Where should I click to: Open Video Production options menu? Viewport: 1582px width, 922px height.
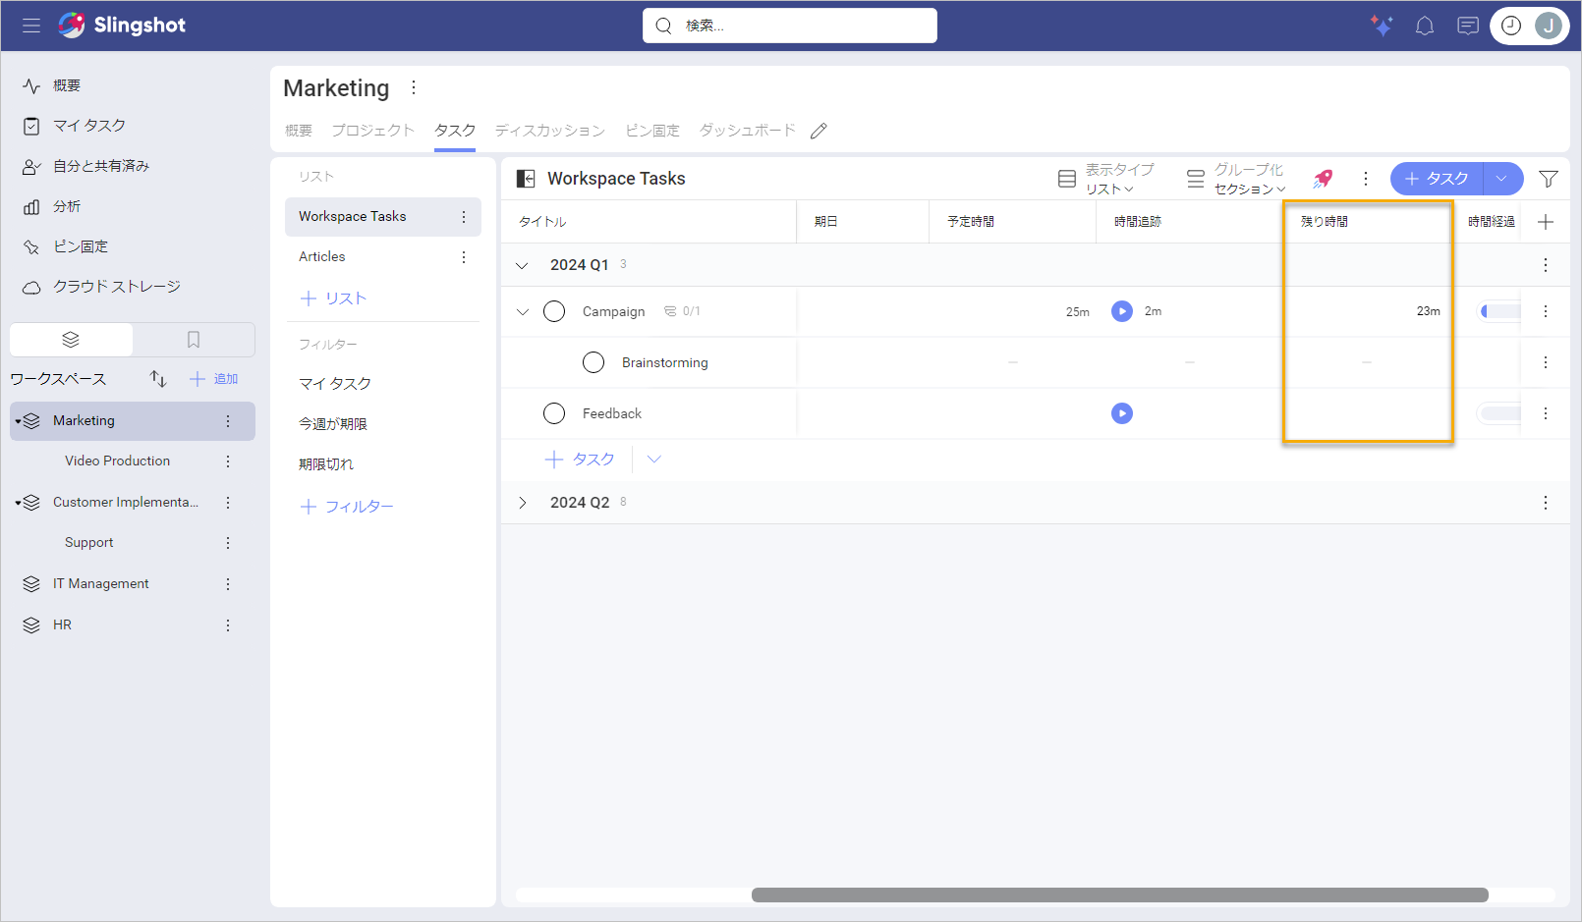[x=228, y=461]
